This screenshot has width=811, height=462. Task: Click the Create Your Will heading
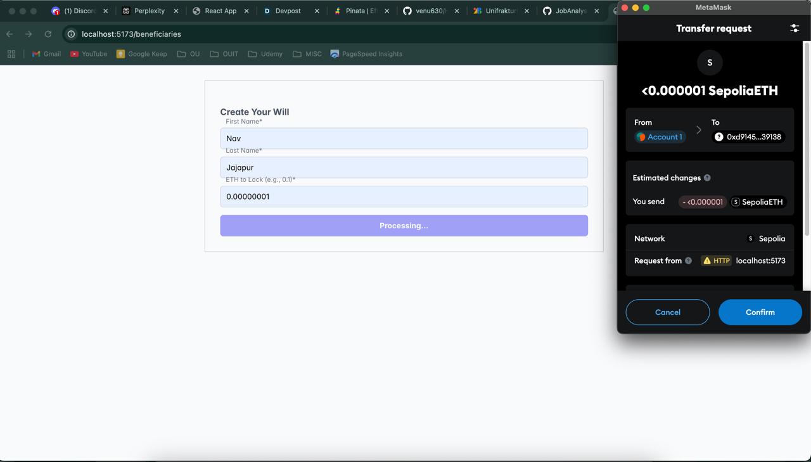coord(255,112)
